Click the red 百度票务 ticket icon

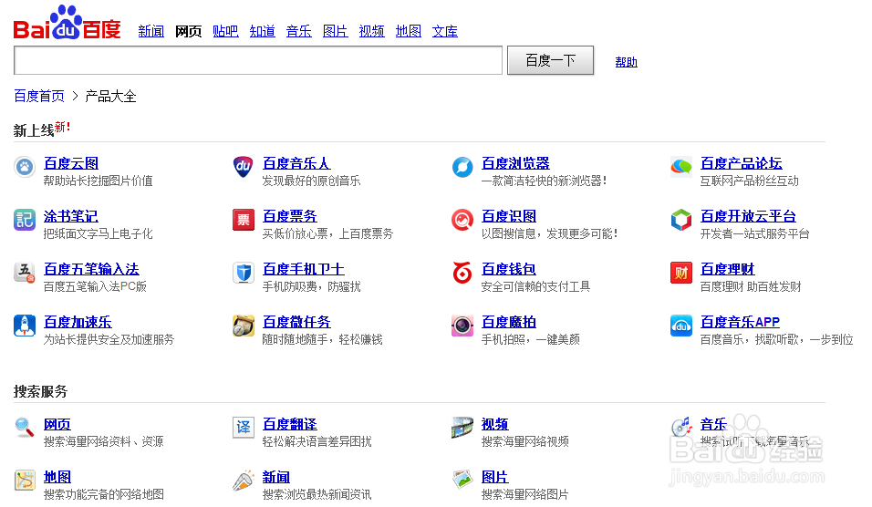tap(243, 219)
